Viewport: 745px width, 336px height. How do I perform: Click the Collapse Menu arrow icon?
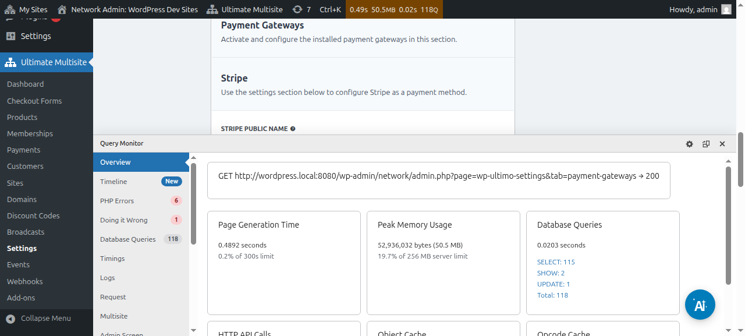[x=10, y=319]
